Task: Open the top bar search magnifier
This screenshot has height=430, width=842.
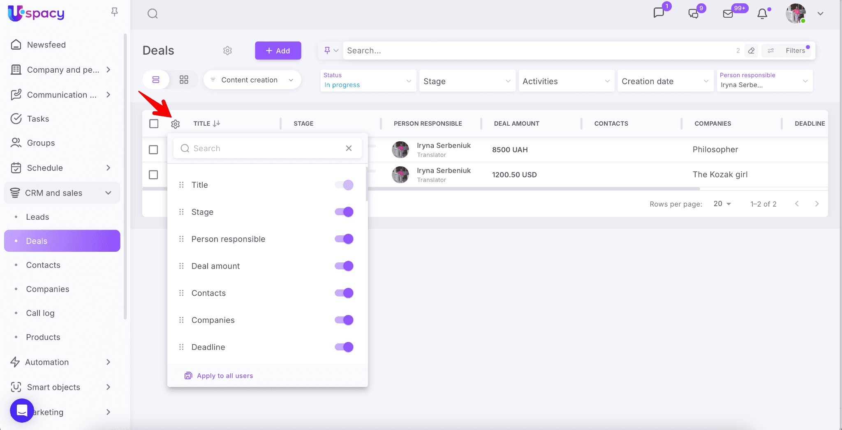Action: [x=153, y=14]
